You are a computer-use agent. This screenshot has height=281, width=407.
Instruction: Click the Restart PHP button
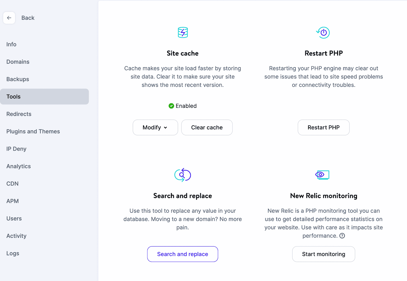(324, 127)
